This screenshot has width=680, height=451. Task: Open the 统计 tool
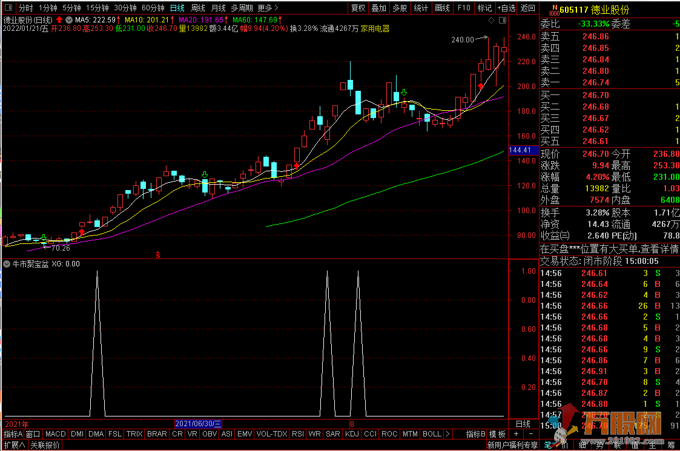421,8
